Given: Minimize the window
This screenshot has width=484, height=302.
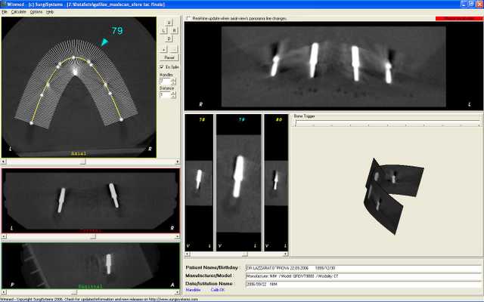Looking at the screenshot, I should pyautogui.click(x=464, y=4).
